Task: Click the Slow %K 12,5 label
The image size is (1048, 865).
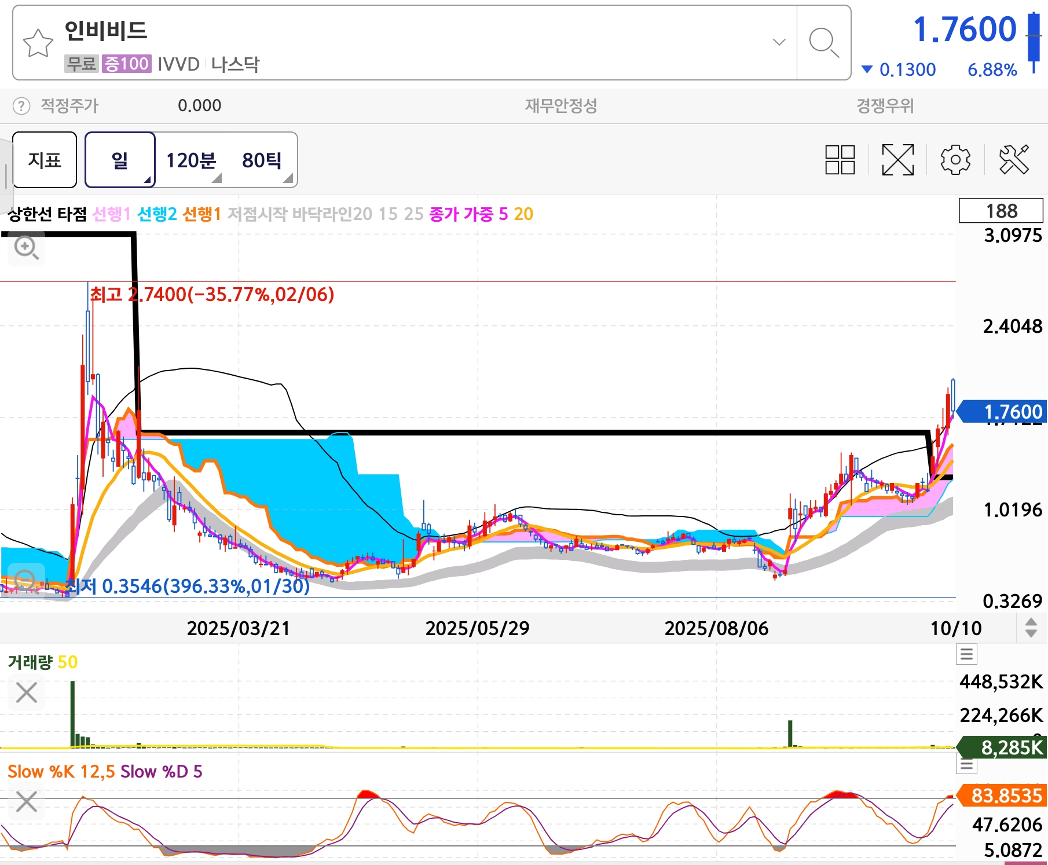Action: 61,771
